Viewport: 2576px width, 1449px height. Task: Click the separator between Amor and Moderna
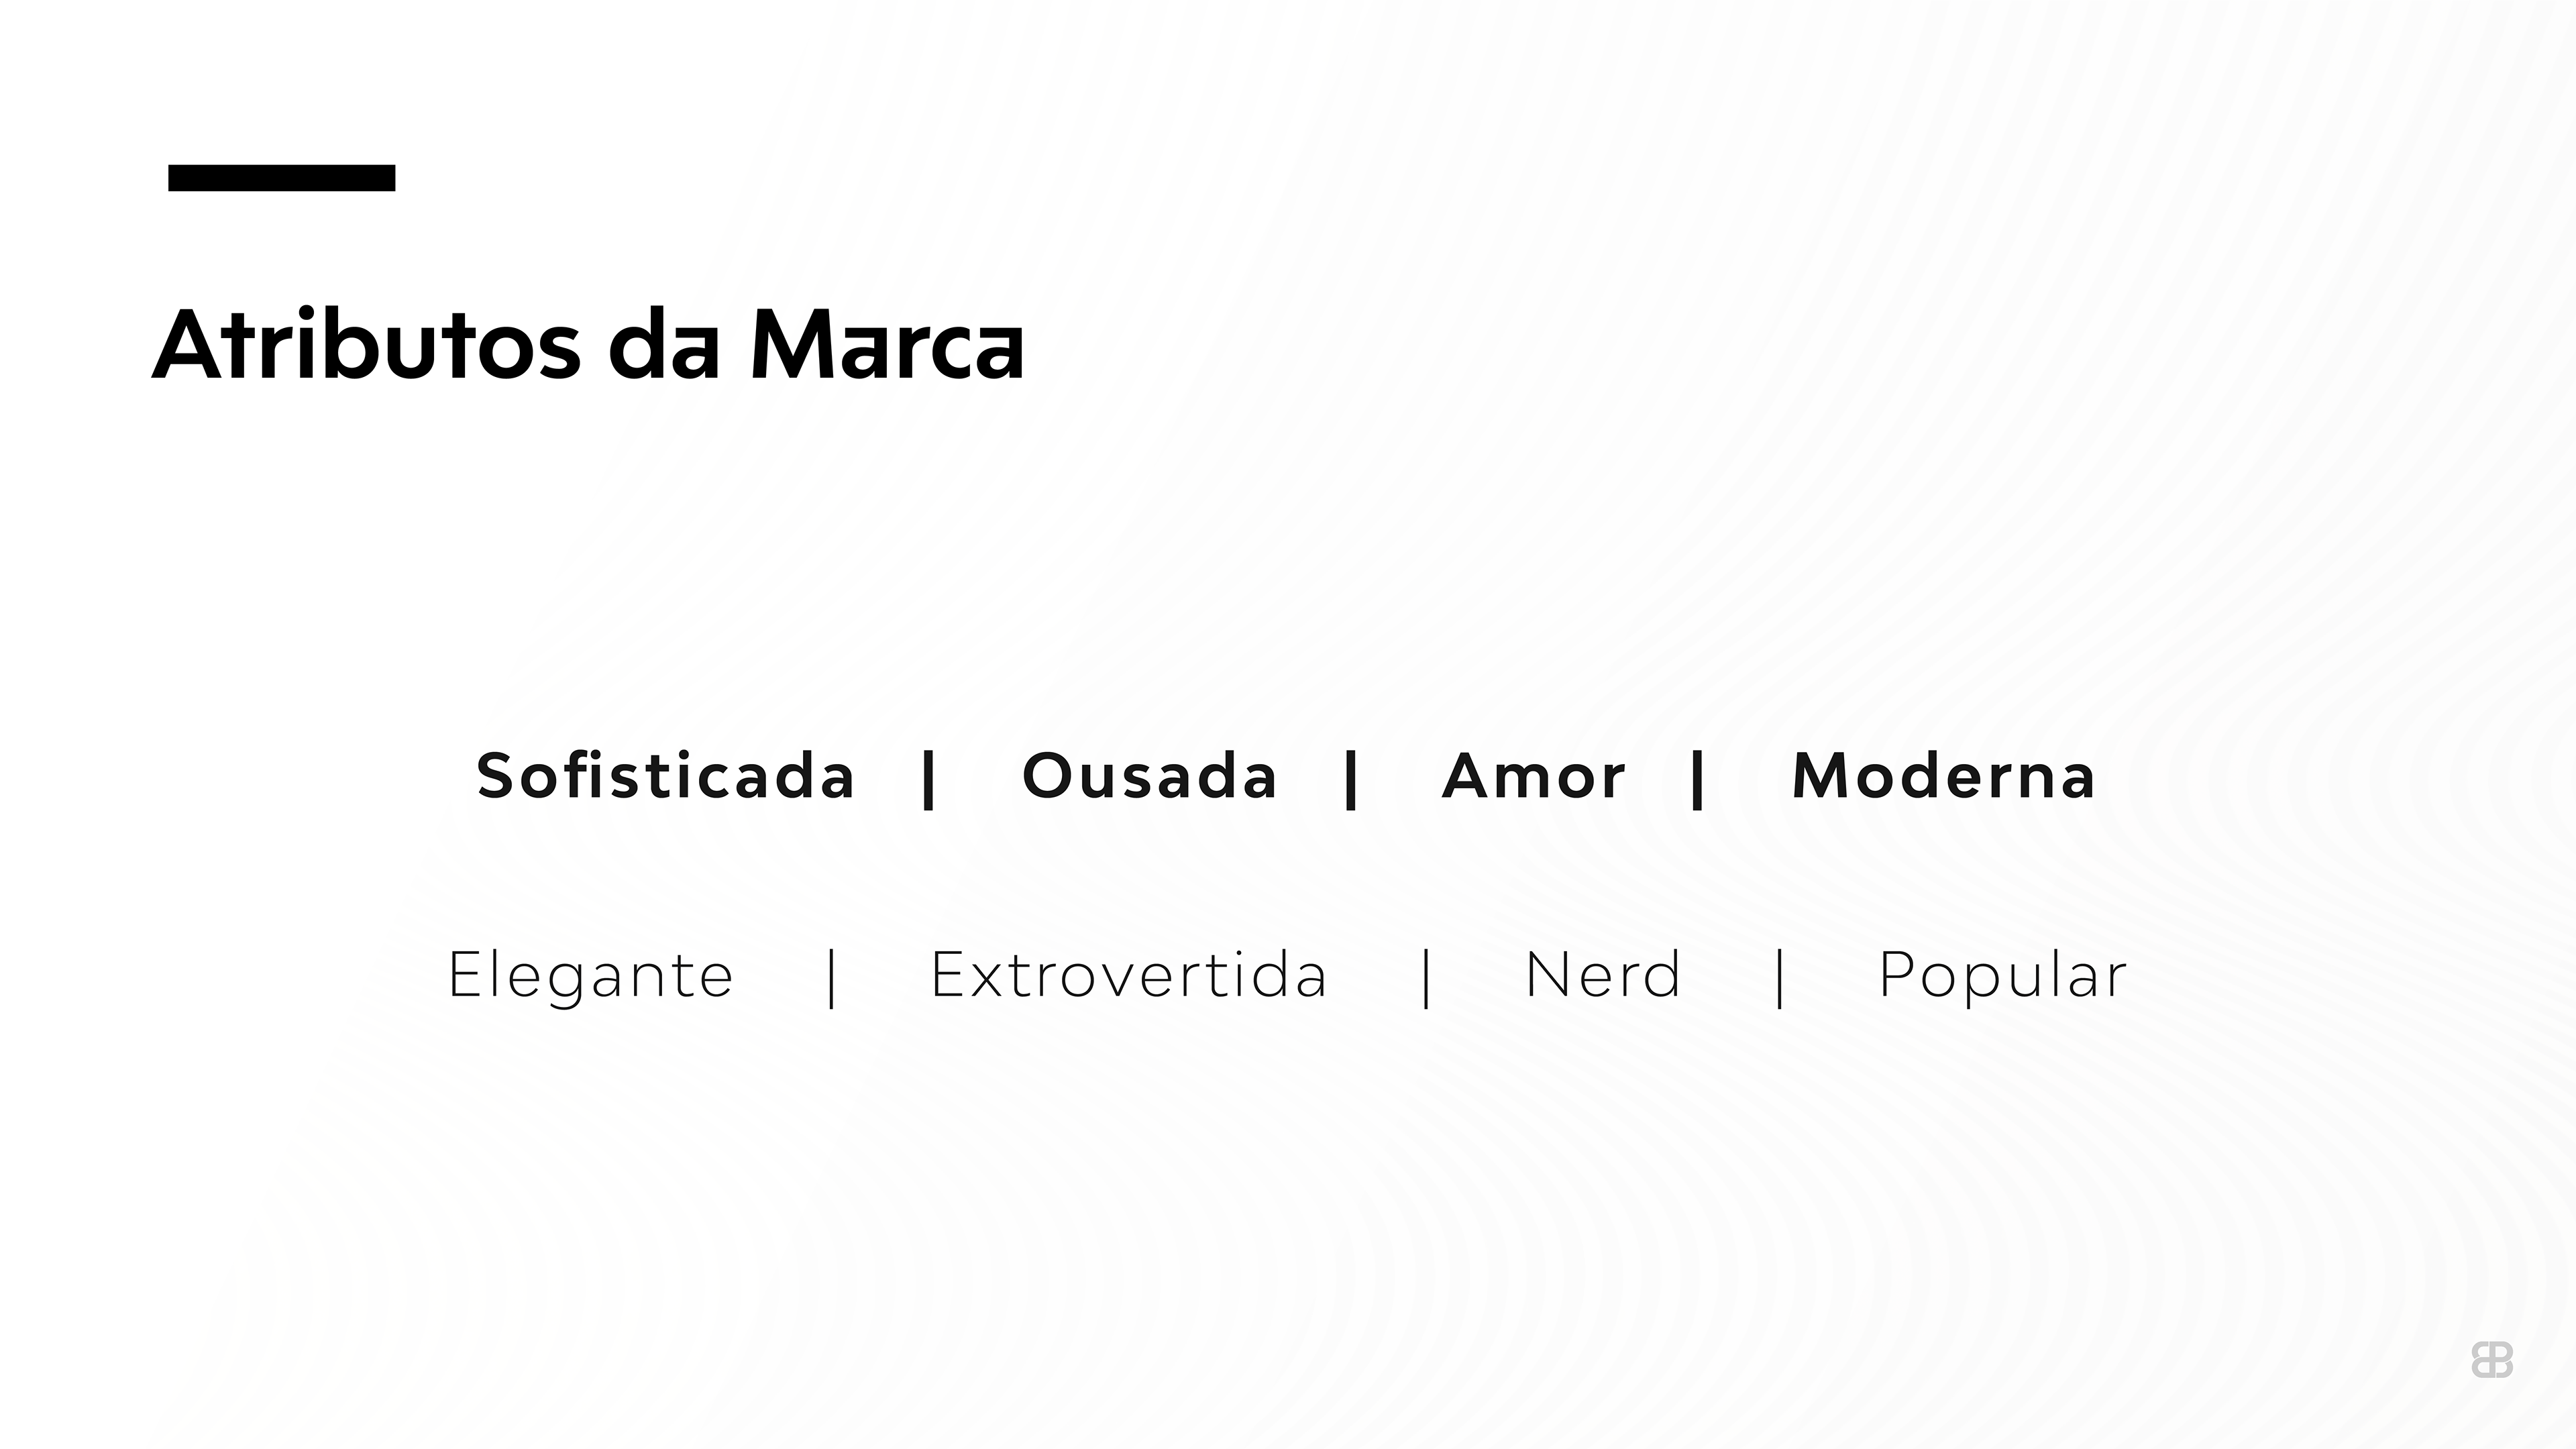coord(1697,779)
